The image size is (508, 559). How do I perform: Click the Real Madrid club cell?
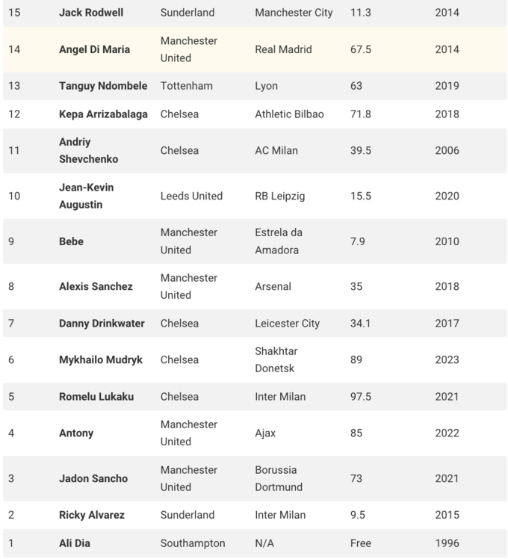coord(283,49)
